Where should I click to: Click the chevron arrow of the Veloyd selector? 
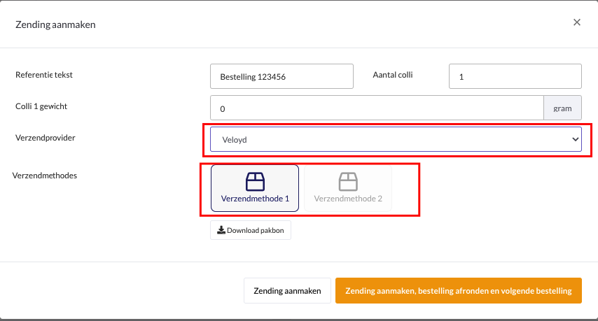tap(574, 139)
